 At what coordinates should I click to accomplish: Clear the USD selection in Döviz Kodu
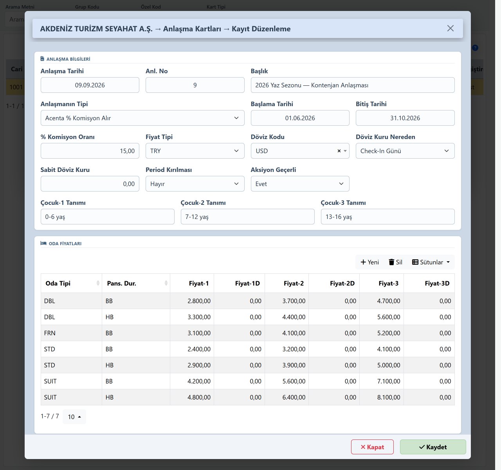339,151
